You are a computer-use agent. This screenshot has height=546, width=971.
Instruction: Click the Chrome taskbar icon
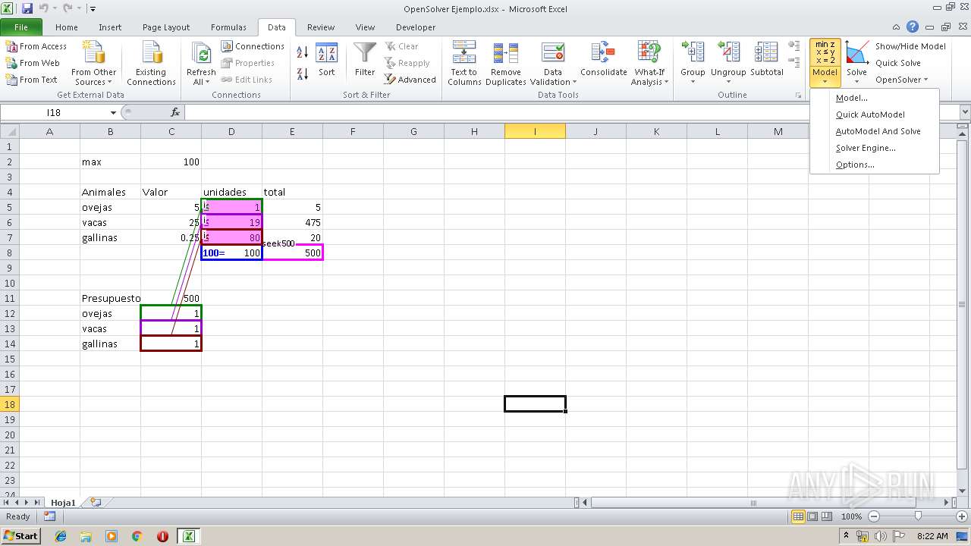(x=137, y=536)
